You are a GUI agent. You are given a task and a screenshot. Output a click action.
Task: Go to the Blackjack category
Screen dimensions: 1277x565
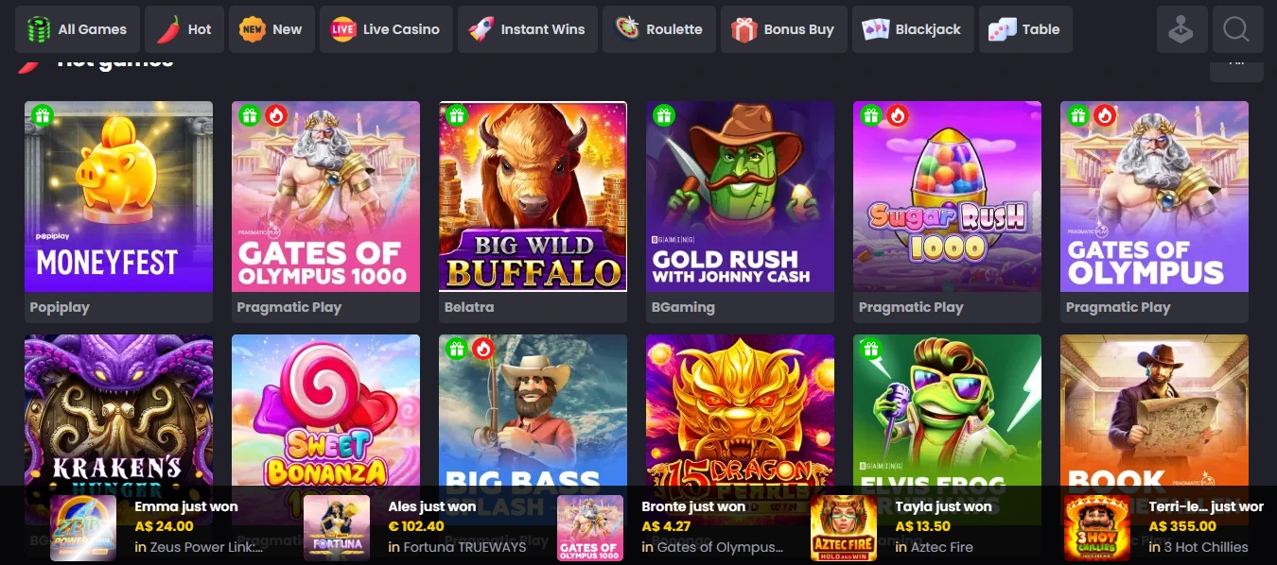pos(912,29)
